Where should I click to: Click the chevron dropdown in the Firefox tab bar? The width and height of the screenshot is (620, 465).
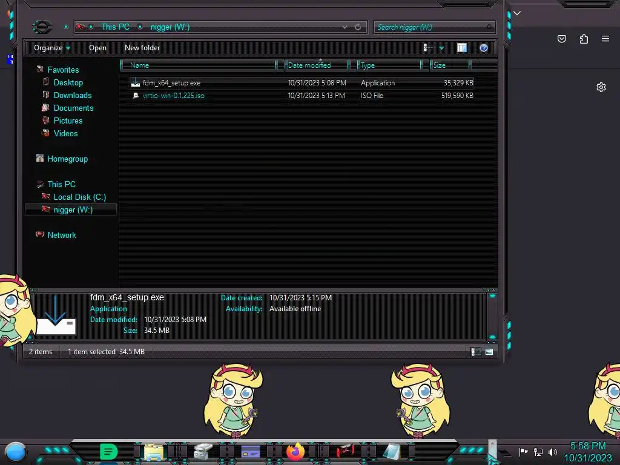(517, 13)
